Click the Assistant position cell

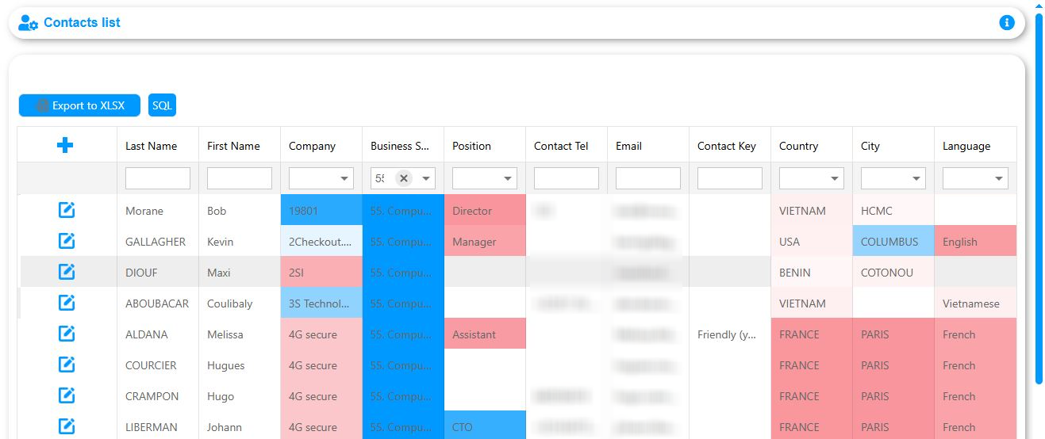pyautogui.click(x=485, y=334)
